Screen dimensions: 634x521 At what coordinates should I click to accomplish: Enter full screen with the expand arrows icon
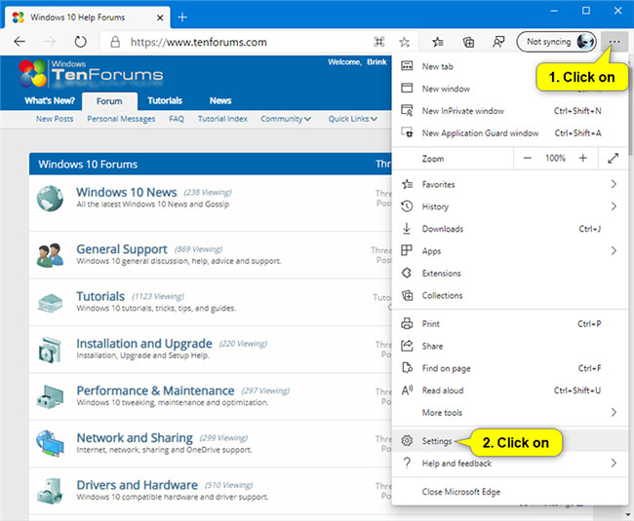coord(613,158)
